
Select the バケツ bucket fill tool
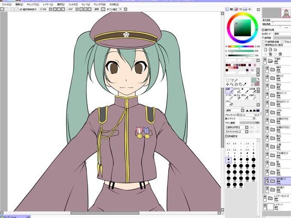click(229, 103)
